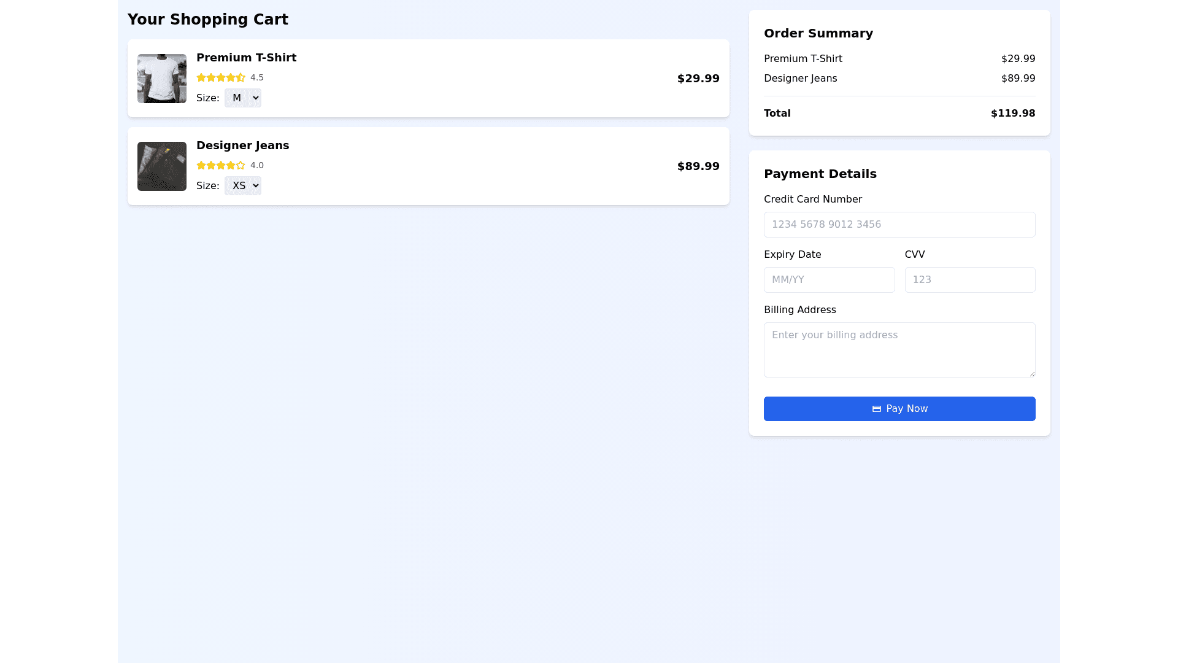Open the T-Shirt size M dropdown
Image resolution: width=1178 pixels, height=663 pixels.
[x=242, y=98]
